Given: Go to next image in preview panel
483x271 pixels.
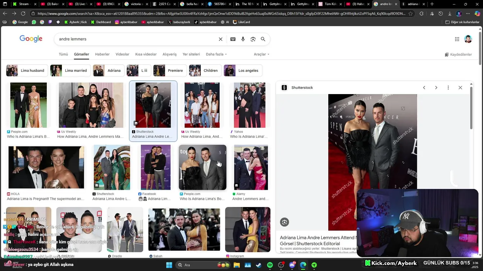Looking at the screenshot, I should [x=436, y=88].
